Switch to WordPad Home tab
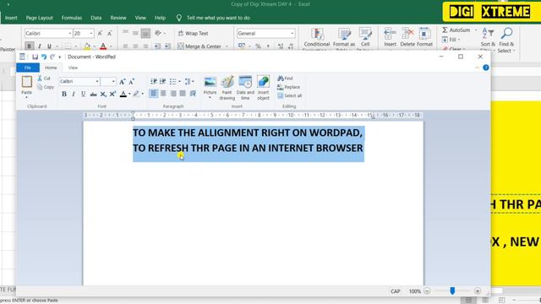541x304 pixels. (x=51, y=68)
